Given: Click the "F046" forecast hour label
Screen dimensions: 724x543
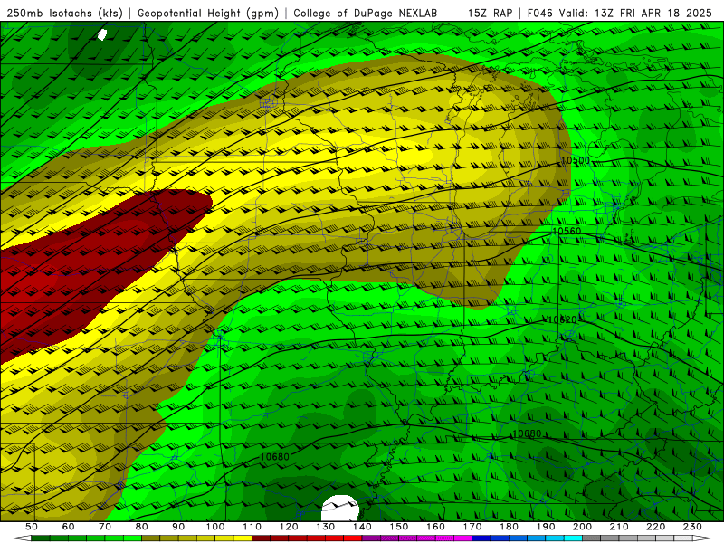Looking at the screenshot, I should pos(540,14).
